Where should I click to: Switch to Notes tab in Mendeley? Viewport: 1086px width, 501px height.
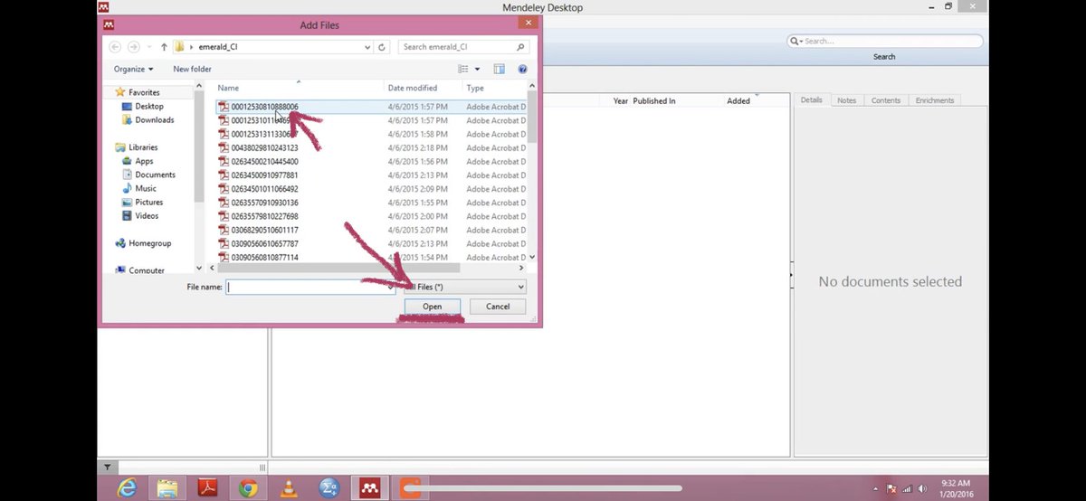[x=846, y=100]
